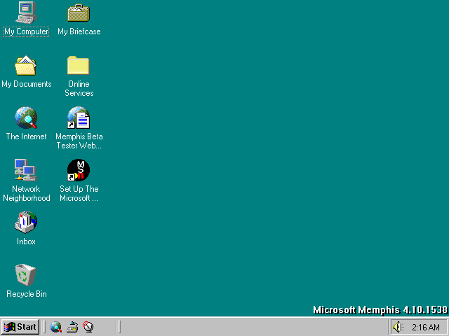Launch Internet Explorer from quick launch bar
Viewport: 449px width, 336px height.
click(56, 327)
